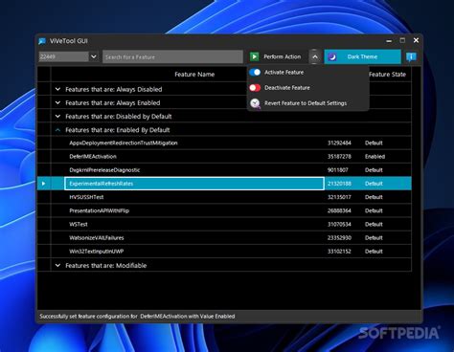Select the PresentationAPIWithIFlip feature
Screen dimensions: 454x352
[x=100, y=210]
